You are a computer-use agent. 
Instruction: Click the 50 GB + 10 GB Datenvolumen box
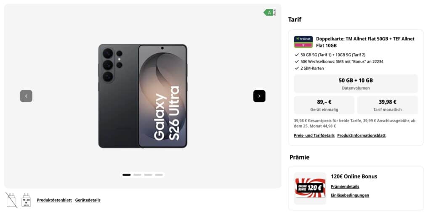point(356,84)
